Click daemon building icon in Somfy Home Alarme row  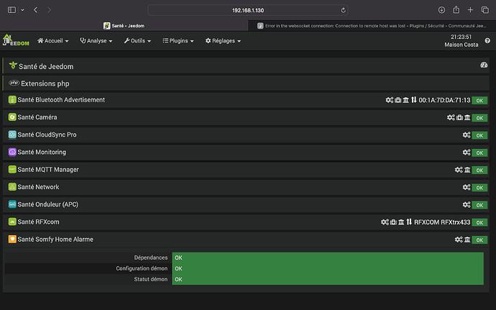click(x=467, y=240)
